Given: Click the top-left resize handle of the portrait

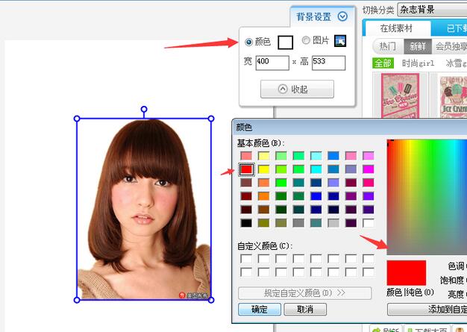Looking at the screenshot, I should 77,119.
